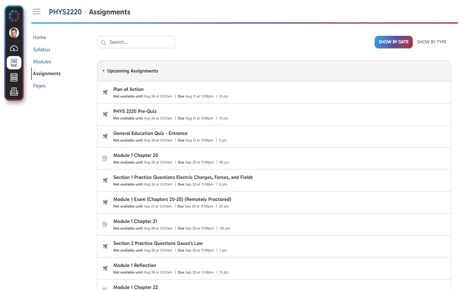This screenshot has width=465, height=290.
Task: Open the Canvas logo home icon
Action: [14, 16]
